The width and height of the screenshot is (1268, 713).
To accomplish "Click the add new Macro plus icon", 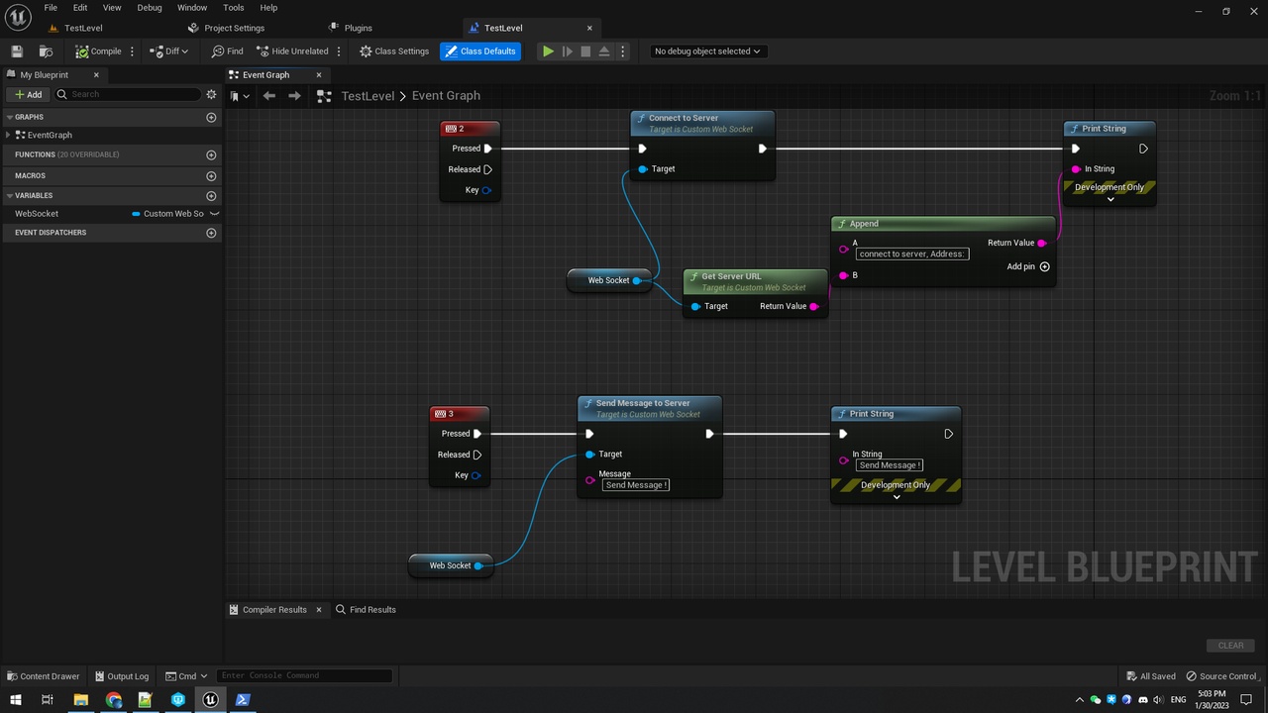I will click(x=211, y=176).
